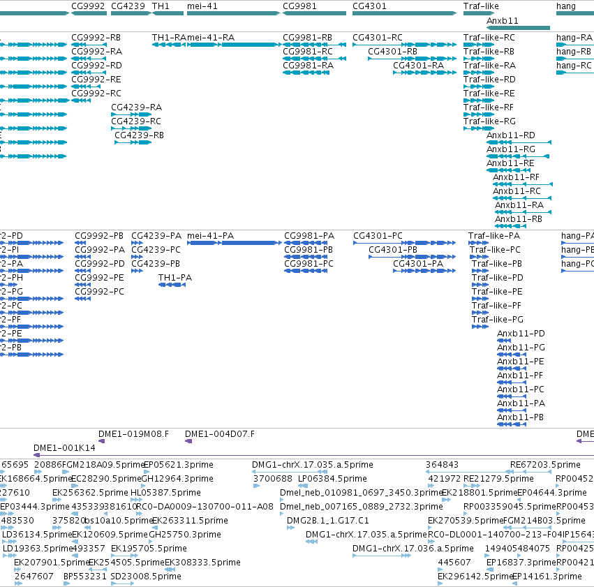Select protein TH1-PA
The image size is (594, 587).
[175, 278]
